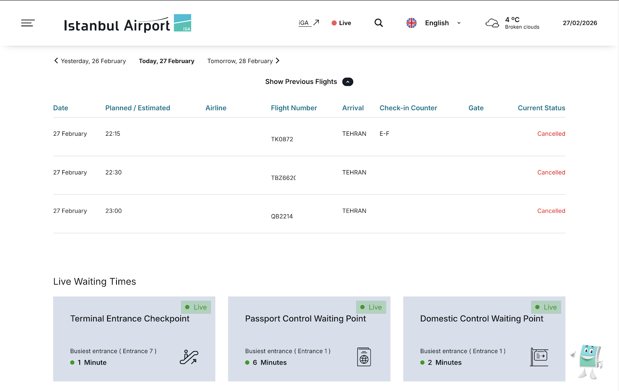This screenshot has width=619, height=391.
Task: Click the cloud weather icon
Action: click(x=492, y=23)
